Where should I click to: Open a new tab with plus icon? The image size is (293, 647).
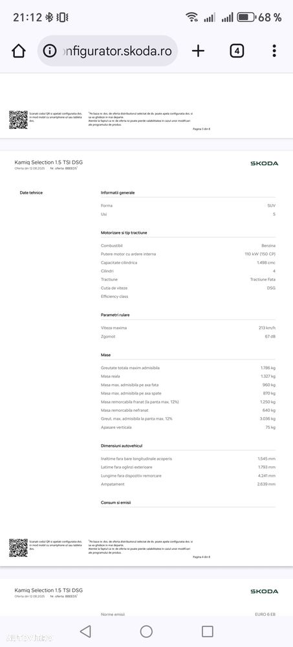pyautogui.click(x=198, y=51)
